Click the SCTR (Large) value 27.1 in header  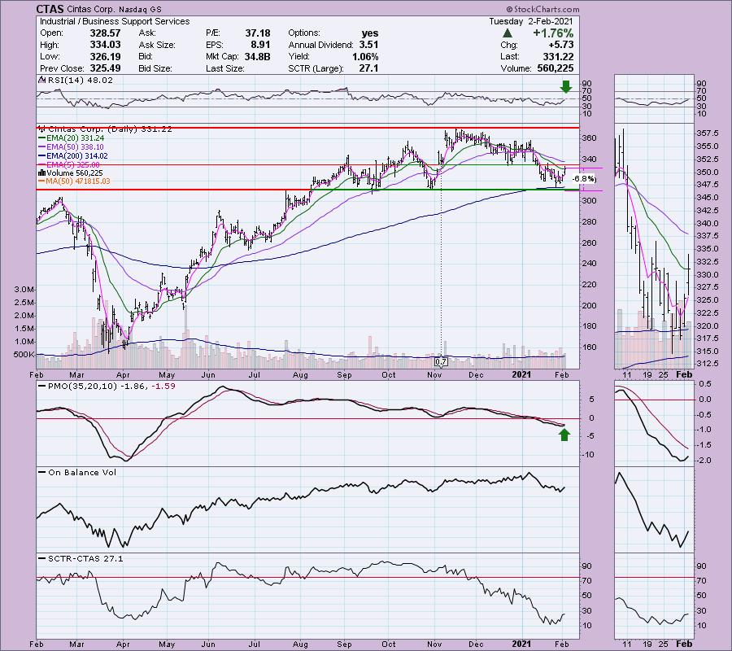coord(369,68)
